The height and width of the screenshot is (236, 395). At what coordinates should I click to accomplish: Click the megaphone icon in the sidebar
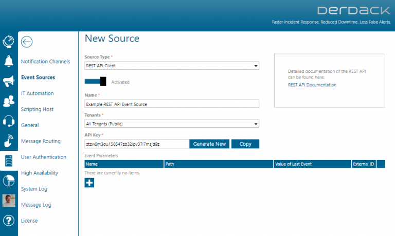pos(9,81)
